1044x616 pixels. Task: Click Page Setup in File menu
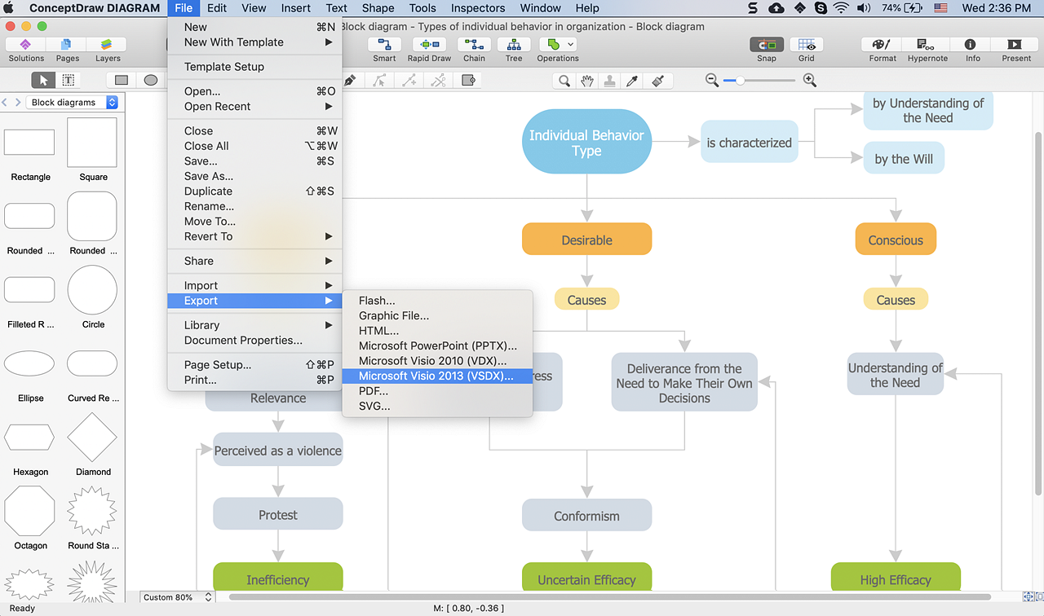[x=218, y=365]
